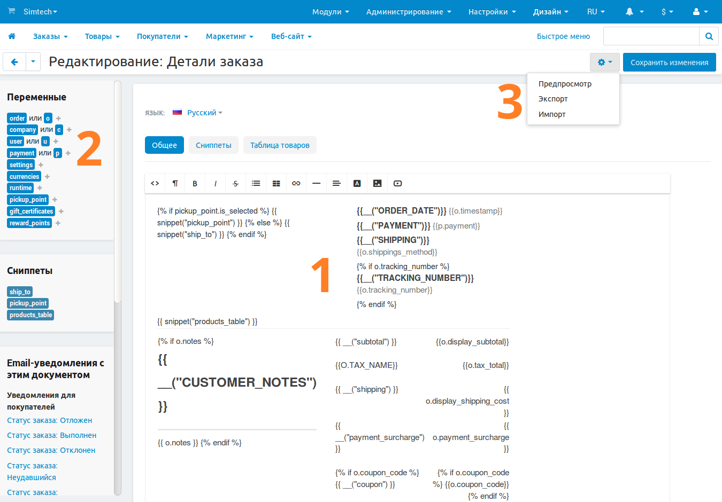Viewport: 722px width, 502px height.
Task: Expand the order variable with plus
Action: point(59,119)
